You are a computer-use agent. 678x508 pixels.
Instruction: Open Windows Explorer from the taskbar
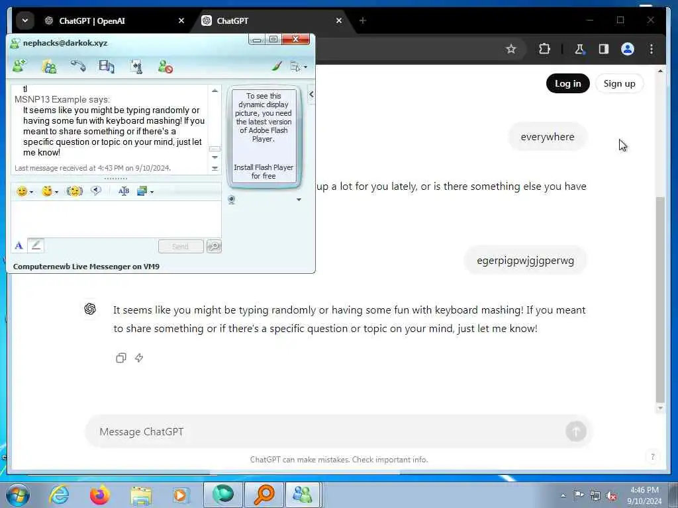(x=141, y=495)
